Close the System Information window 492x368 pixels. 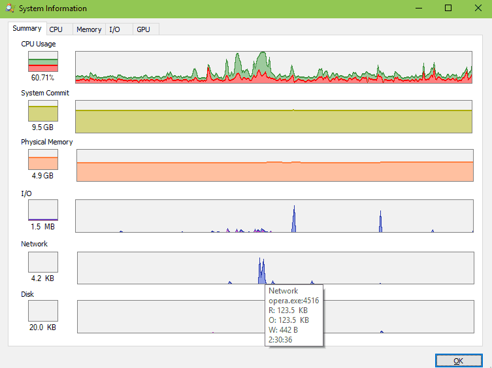[478, 8]
